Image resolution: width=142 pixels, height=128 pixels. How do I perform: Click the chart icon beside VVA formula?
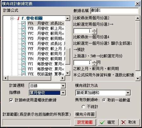coord(23,23)
